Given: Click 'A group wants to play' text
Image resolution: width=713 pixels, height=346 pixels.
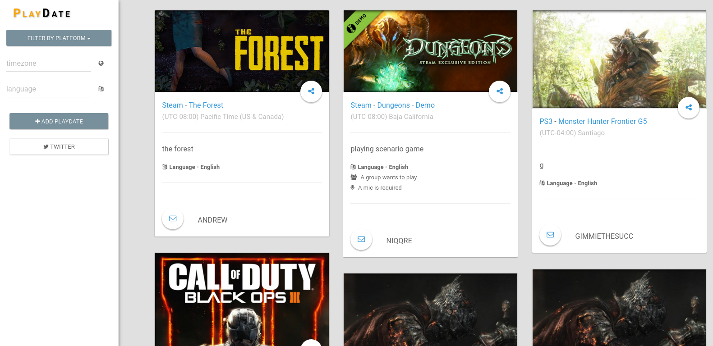Looking at the screenshot, I should pyautogui.click(x=388, y=178).
